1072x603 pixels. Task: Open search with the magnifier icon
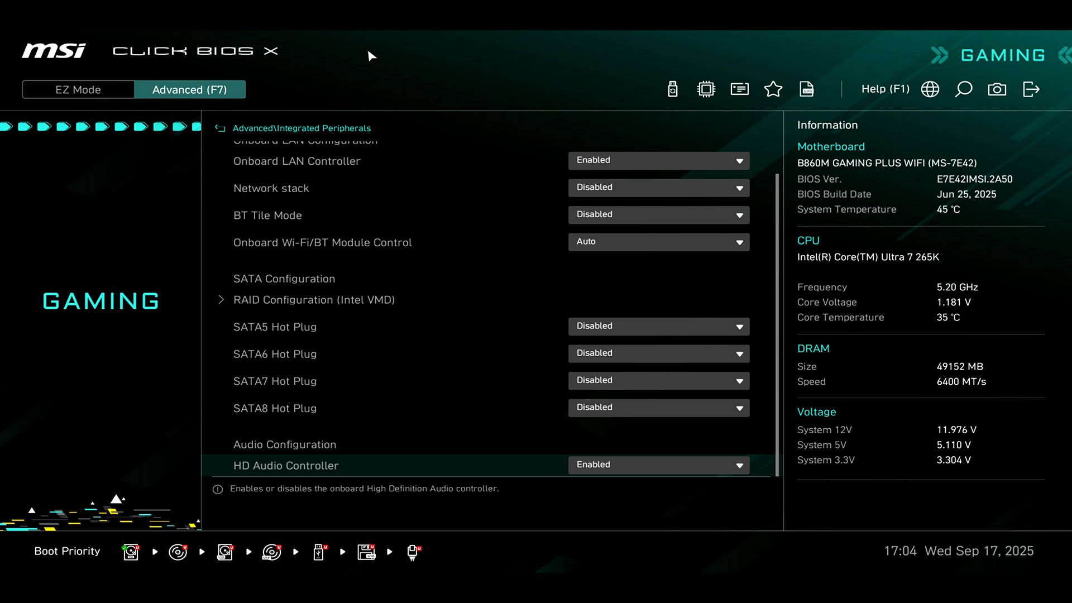[x=964, y=89]
